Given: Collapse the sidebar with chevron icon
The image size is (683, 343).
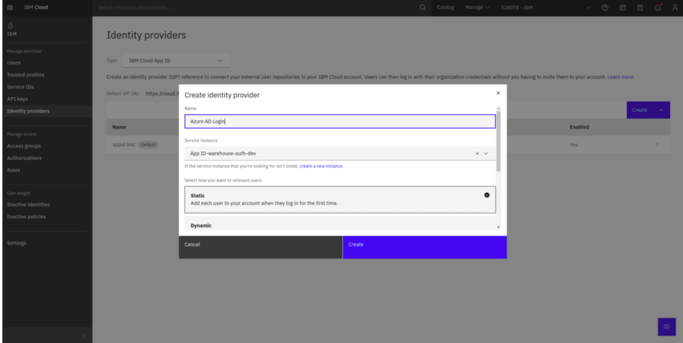Looking at the screenshot, I should [x=84, y=336].
